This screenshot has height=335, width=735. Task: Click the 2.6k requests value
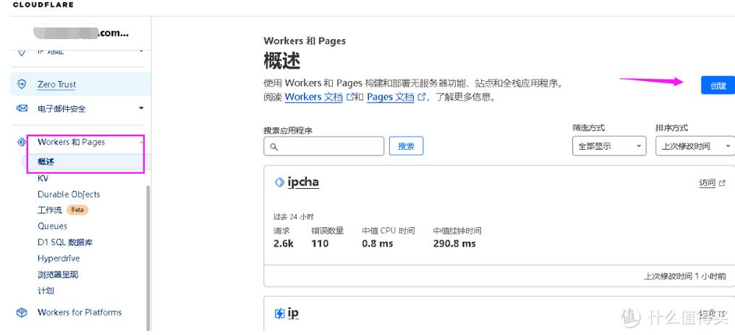click(x=284, y=244)
